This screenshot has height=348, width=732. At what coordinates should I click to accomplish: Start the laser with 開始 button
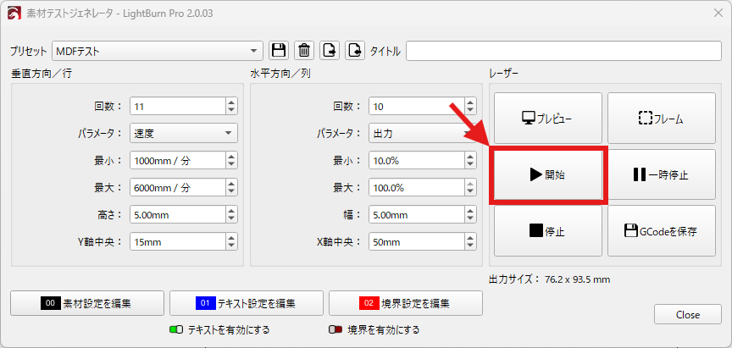[548, 175]
